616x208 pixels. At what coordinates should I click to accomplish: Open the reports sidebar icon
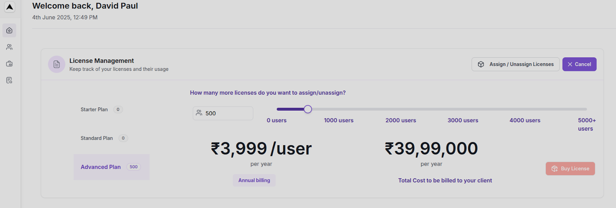(9, 80)
